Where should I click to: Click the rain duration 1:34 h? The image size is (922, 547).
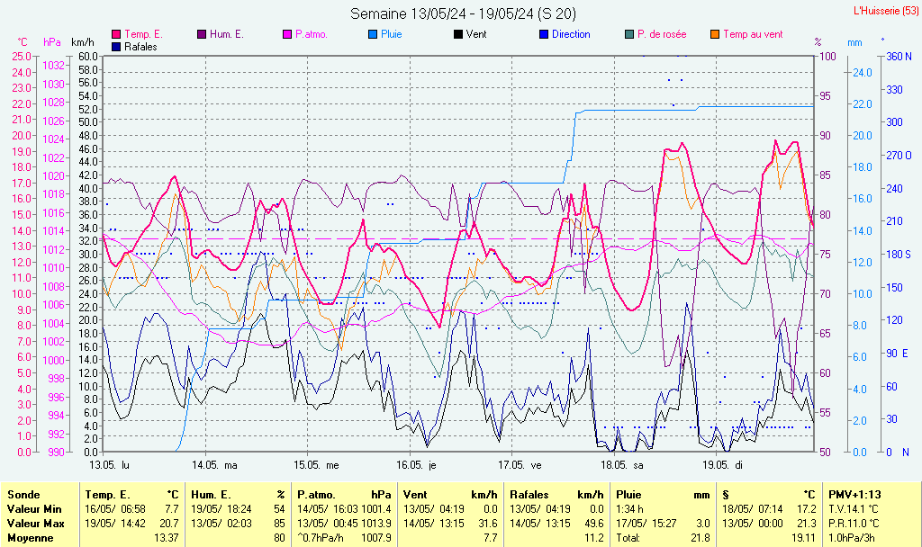(x=629, y=509)
